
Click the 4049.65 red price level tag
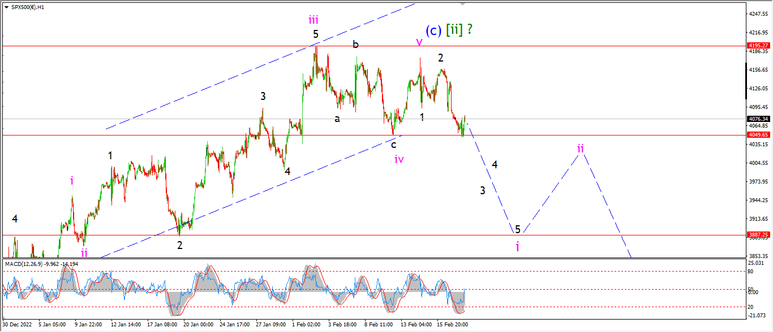click(x=759, y=135)
